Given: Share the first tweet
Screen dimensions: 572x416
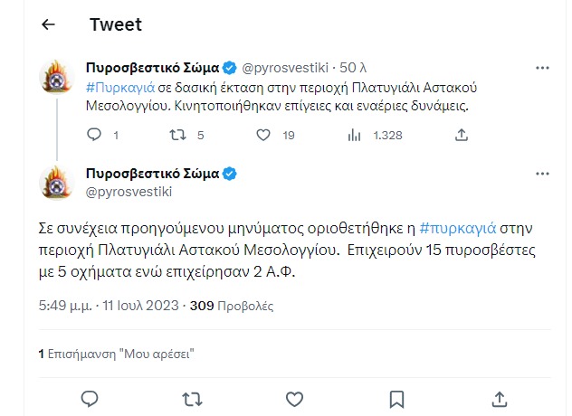Looking at the screenshot, I should pos(461,135).
